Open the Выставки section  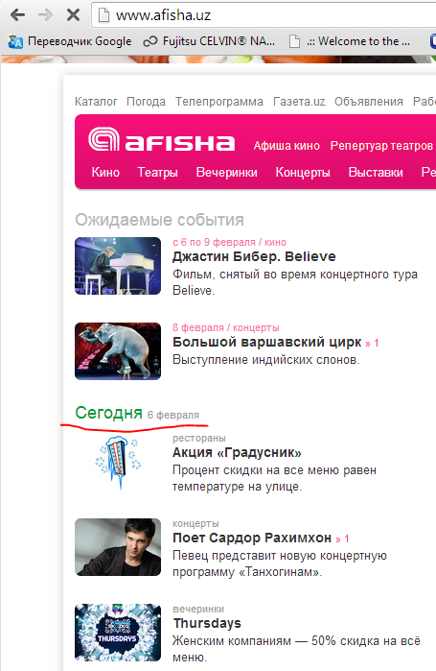[x=376, y=172]
